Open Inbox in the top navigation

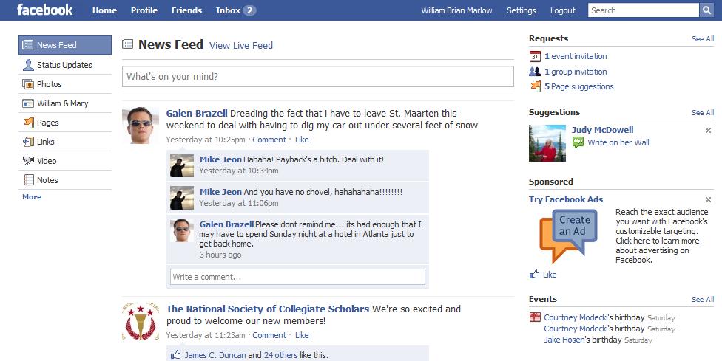235,10
